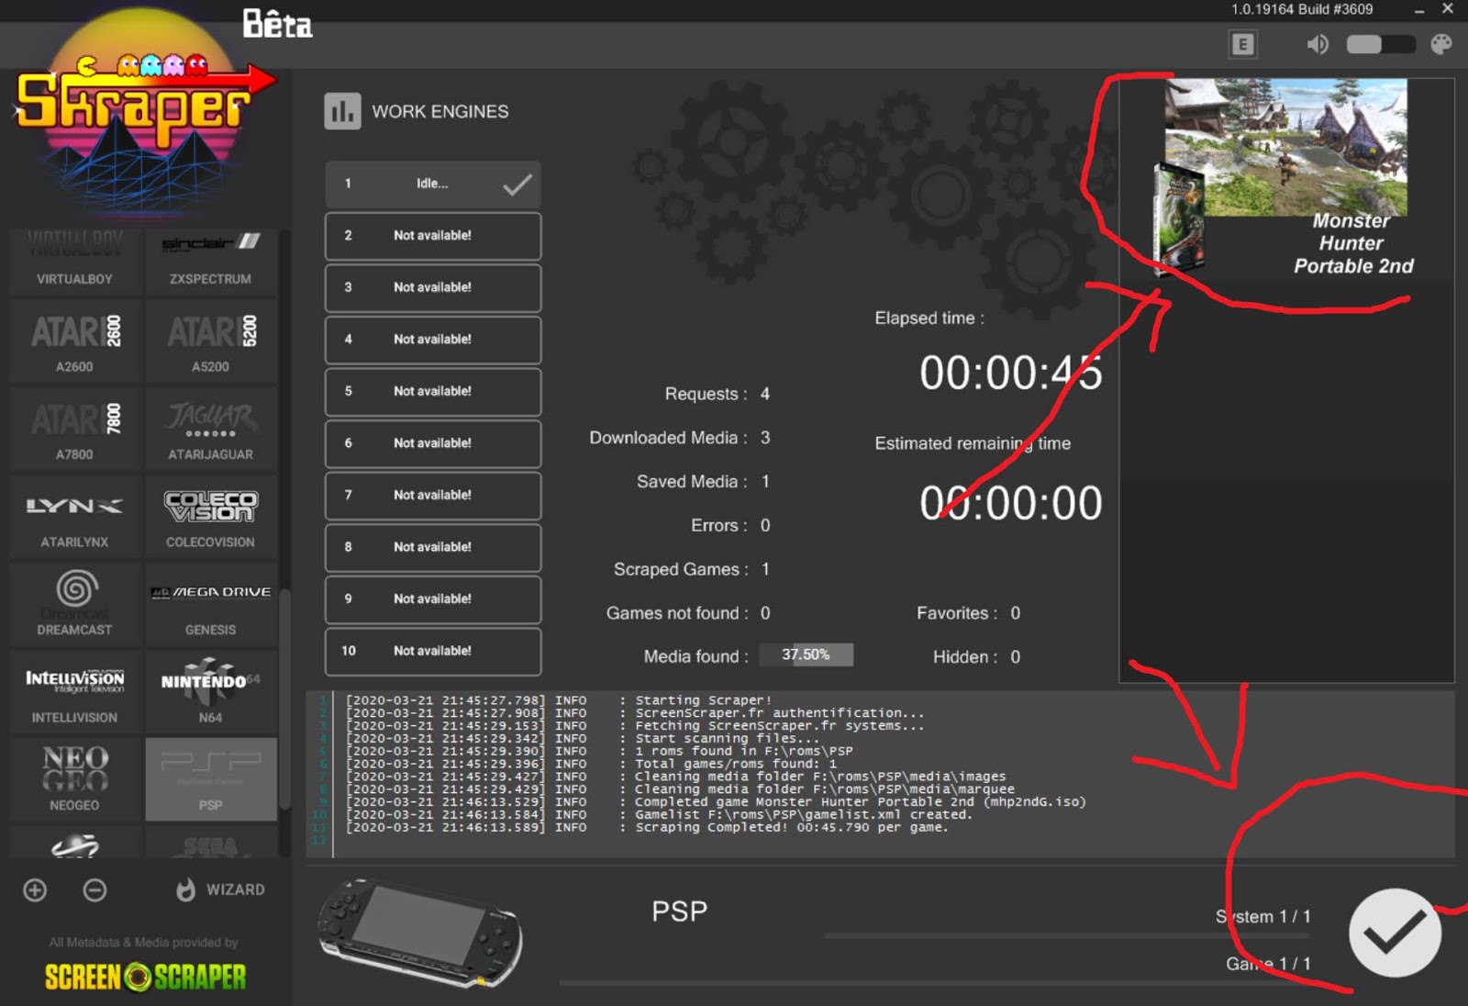Click the PSP console image
The image size is (1468, 1006).
pyautogui.click(x=420, y=933)
